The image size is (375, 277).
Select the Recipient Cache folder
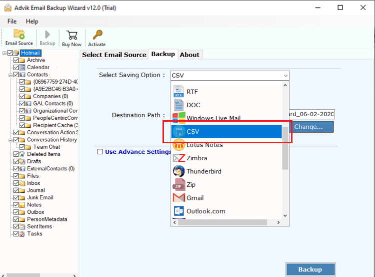[x=55, y=125]
